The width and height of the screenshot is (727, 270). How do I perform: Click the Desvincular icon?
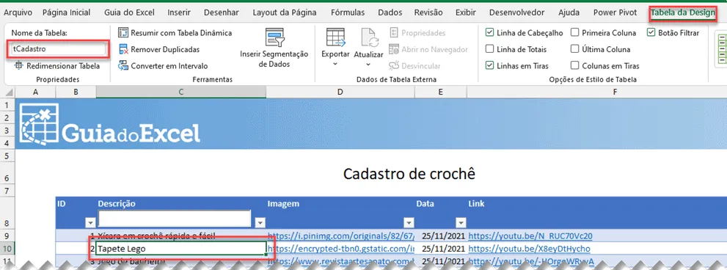394,66
